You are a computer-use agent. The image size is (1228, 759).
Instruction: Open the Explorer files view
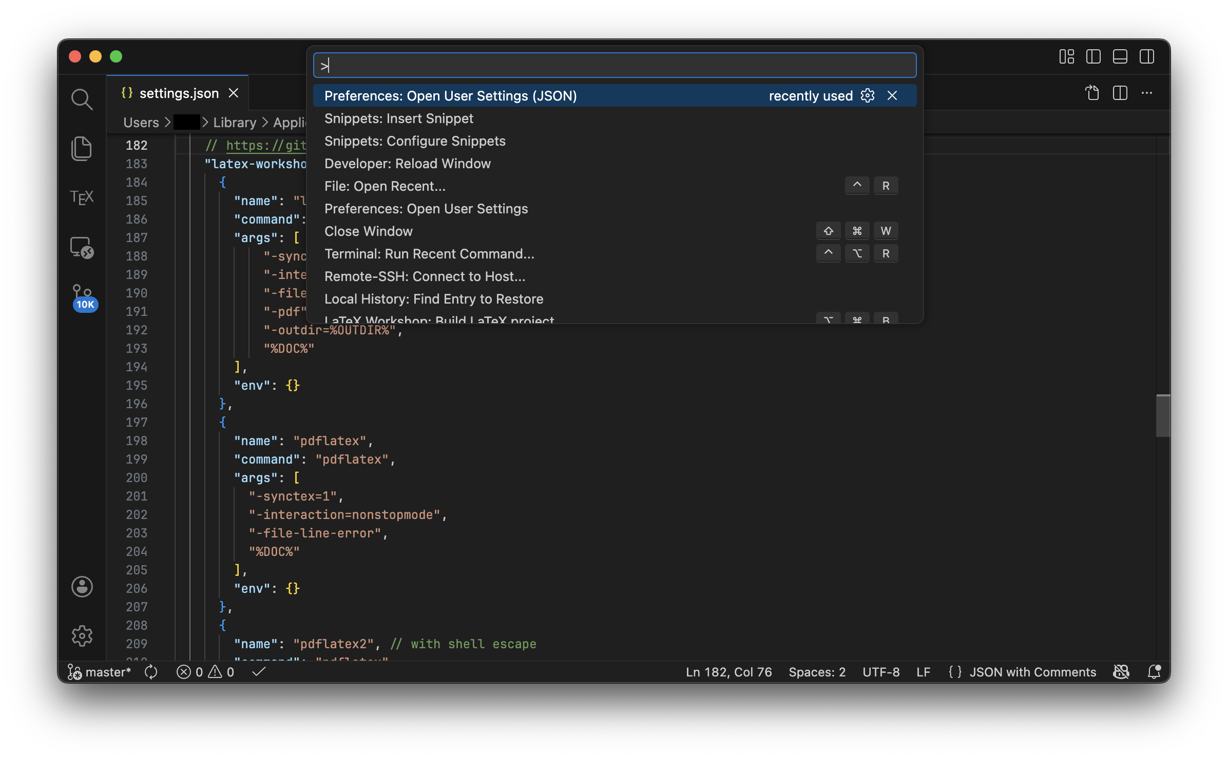point(82,148)
